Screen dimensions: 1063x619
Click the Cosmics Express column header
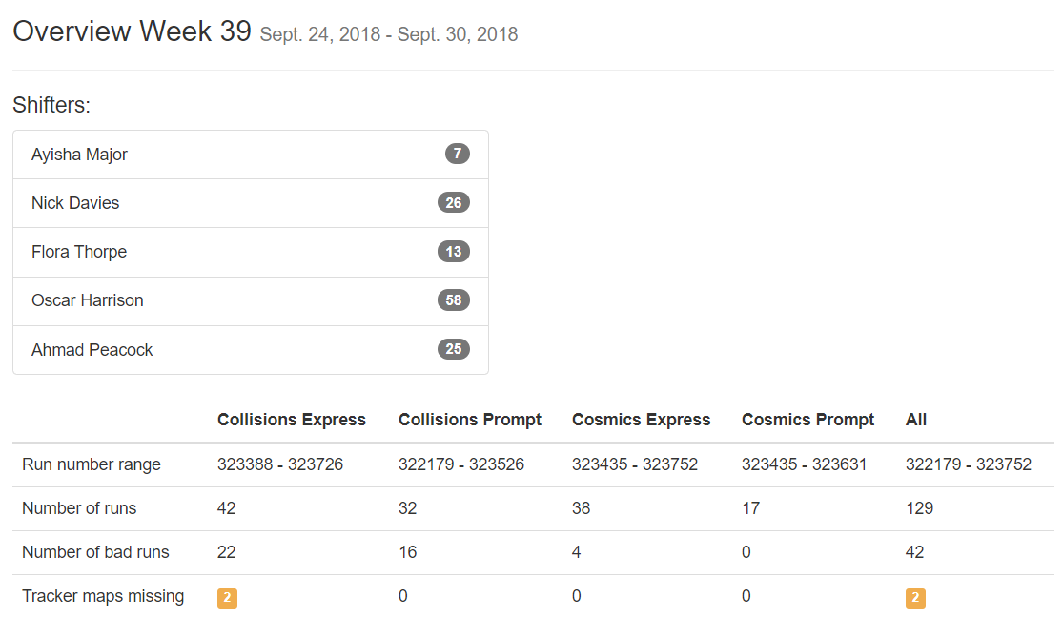[x=641, y=420]
